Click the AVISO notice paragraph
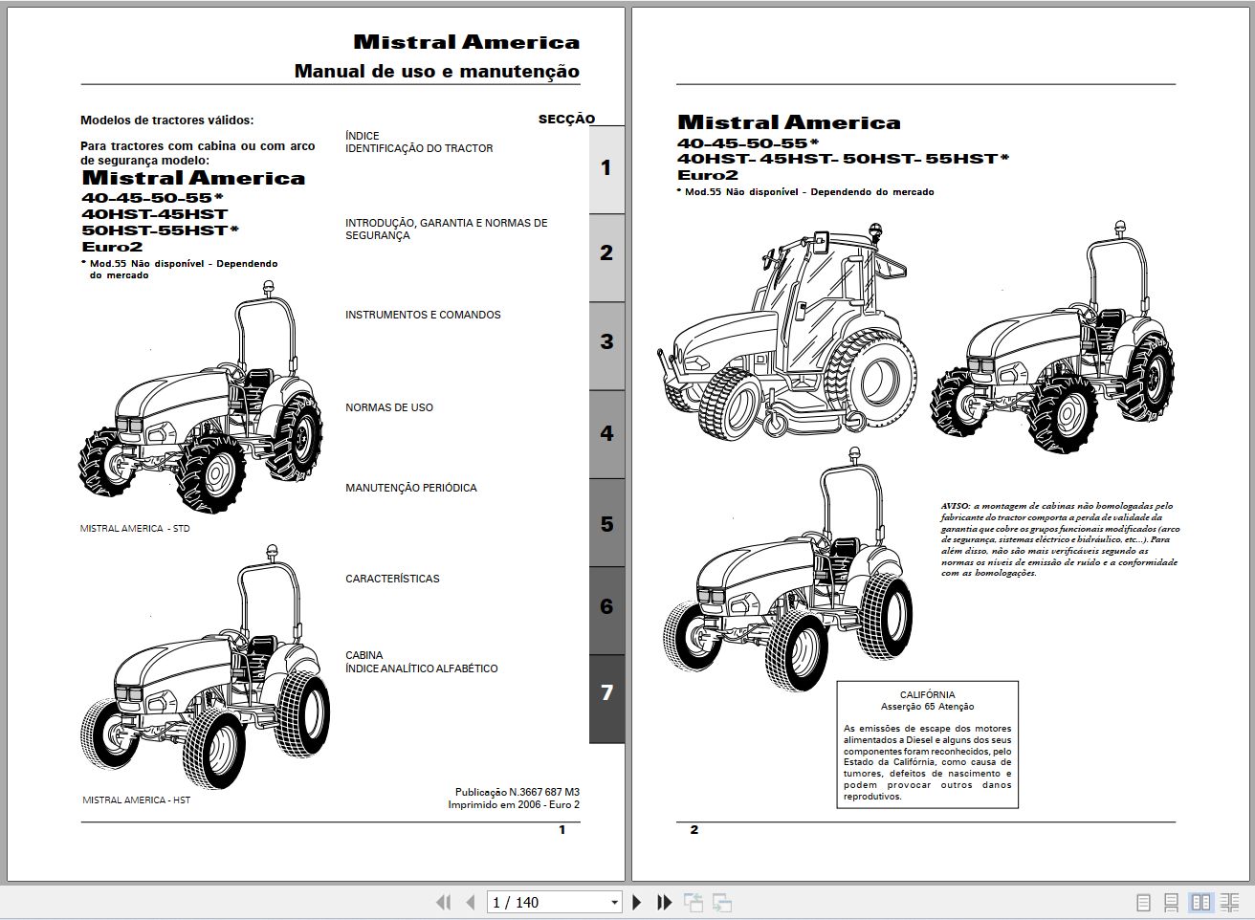The width and height of the screenshot is (1255, 920). (x=1060, y=539)
